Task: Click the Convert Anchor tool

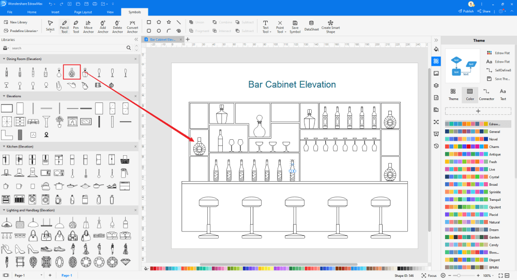Action: [x=132, y=26]
